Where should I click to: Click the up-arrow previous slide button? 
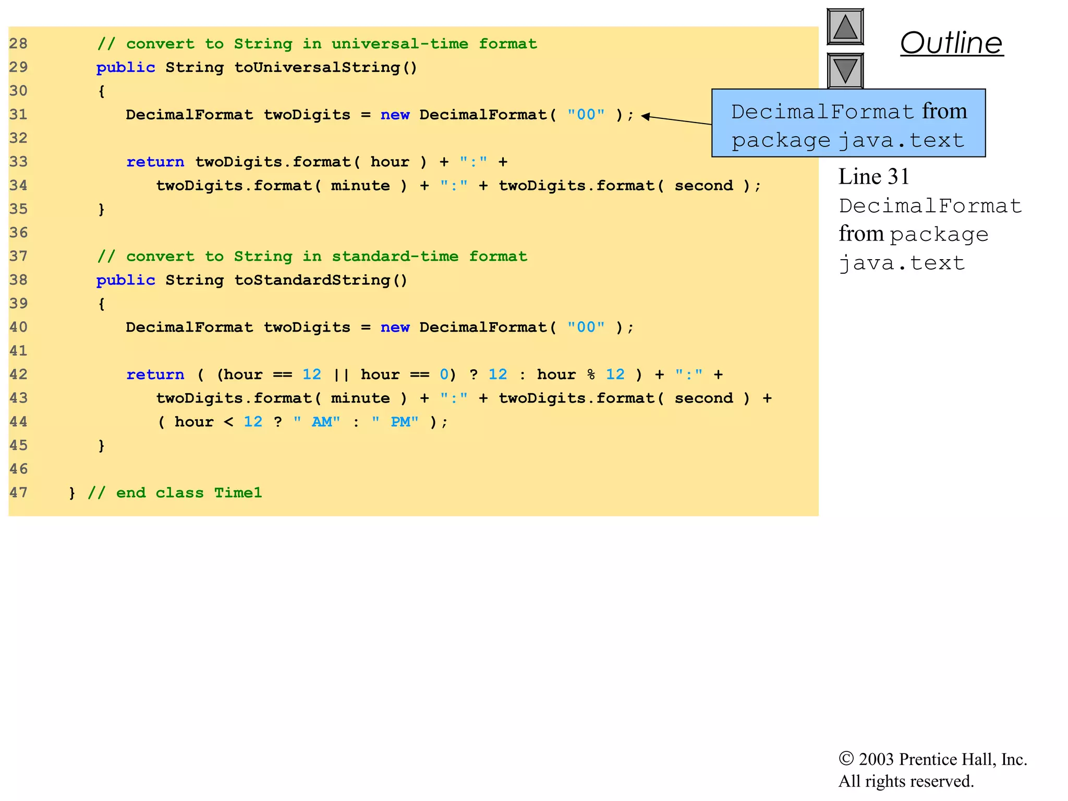pyautogui.click(x=845, y=27)
